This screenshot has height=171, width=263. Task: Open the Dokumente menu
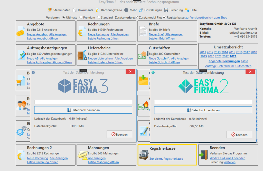click(83, 10)
